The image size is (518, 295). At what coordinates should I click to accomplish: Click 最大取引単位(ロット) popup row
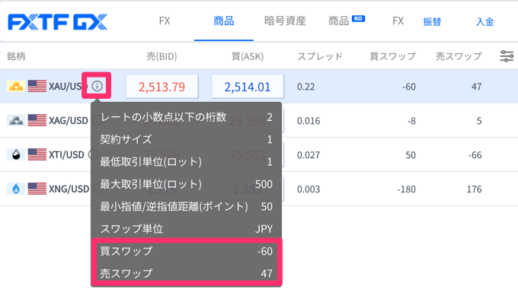[x=187, y=184]
